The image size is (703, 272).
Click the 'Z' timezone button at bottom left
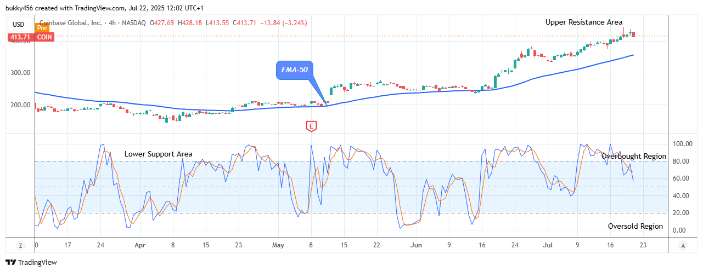pos(20,246)
